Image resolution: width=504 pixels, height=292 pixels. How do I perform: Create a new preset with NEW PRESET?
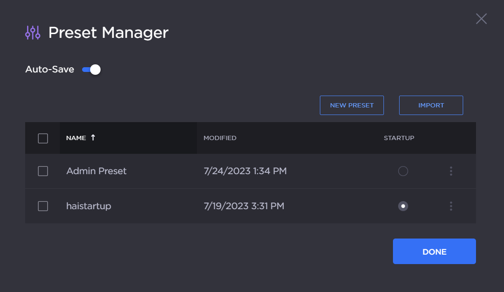pyautogui.click(x=352, y=106)
